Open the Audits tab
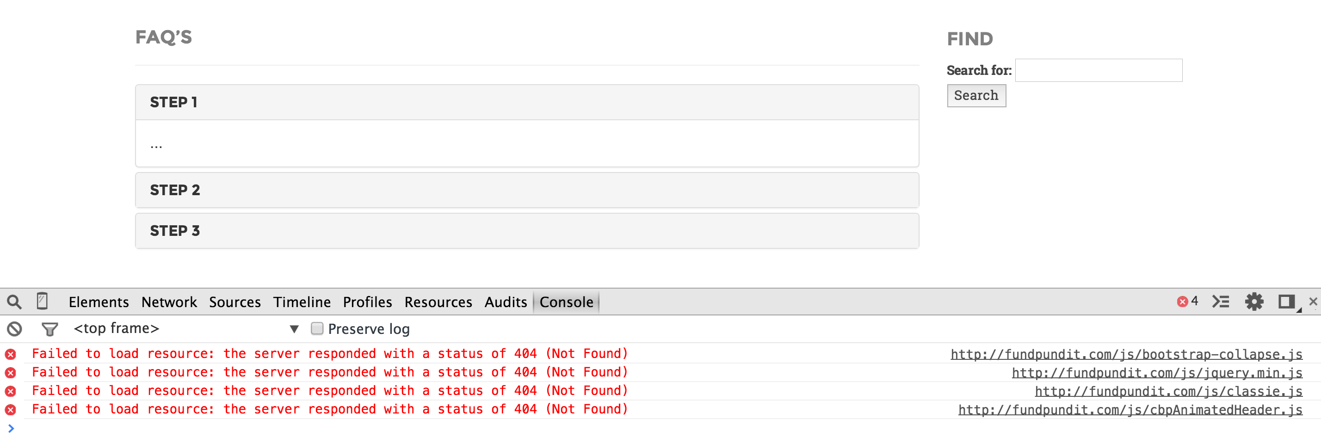The width and height of the screenshot is (1321, 444). (x=505, y=302)
